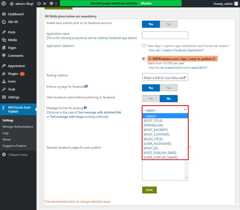Choose {POST_EXCERPT} from the list
Image resolution: width=240 pixels, height=210 pixels.
165,130
